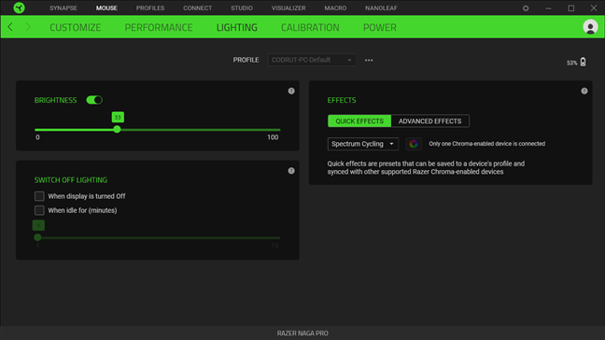Viewport: 605px width, 340px height.
Task: Switch to Power section
Action: click(x=380, y=27)
